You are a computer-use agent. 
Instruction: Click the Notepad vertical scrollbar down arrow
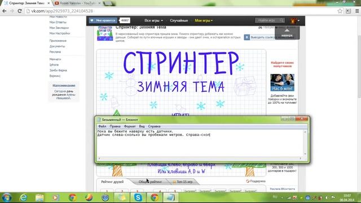[305, 154]
